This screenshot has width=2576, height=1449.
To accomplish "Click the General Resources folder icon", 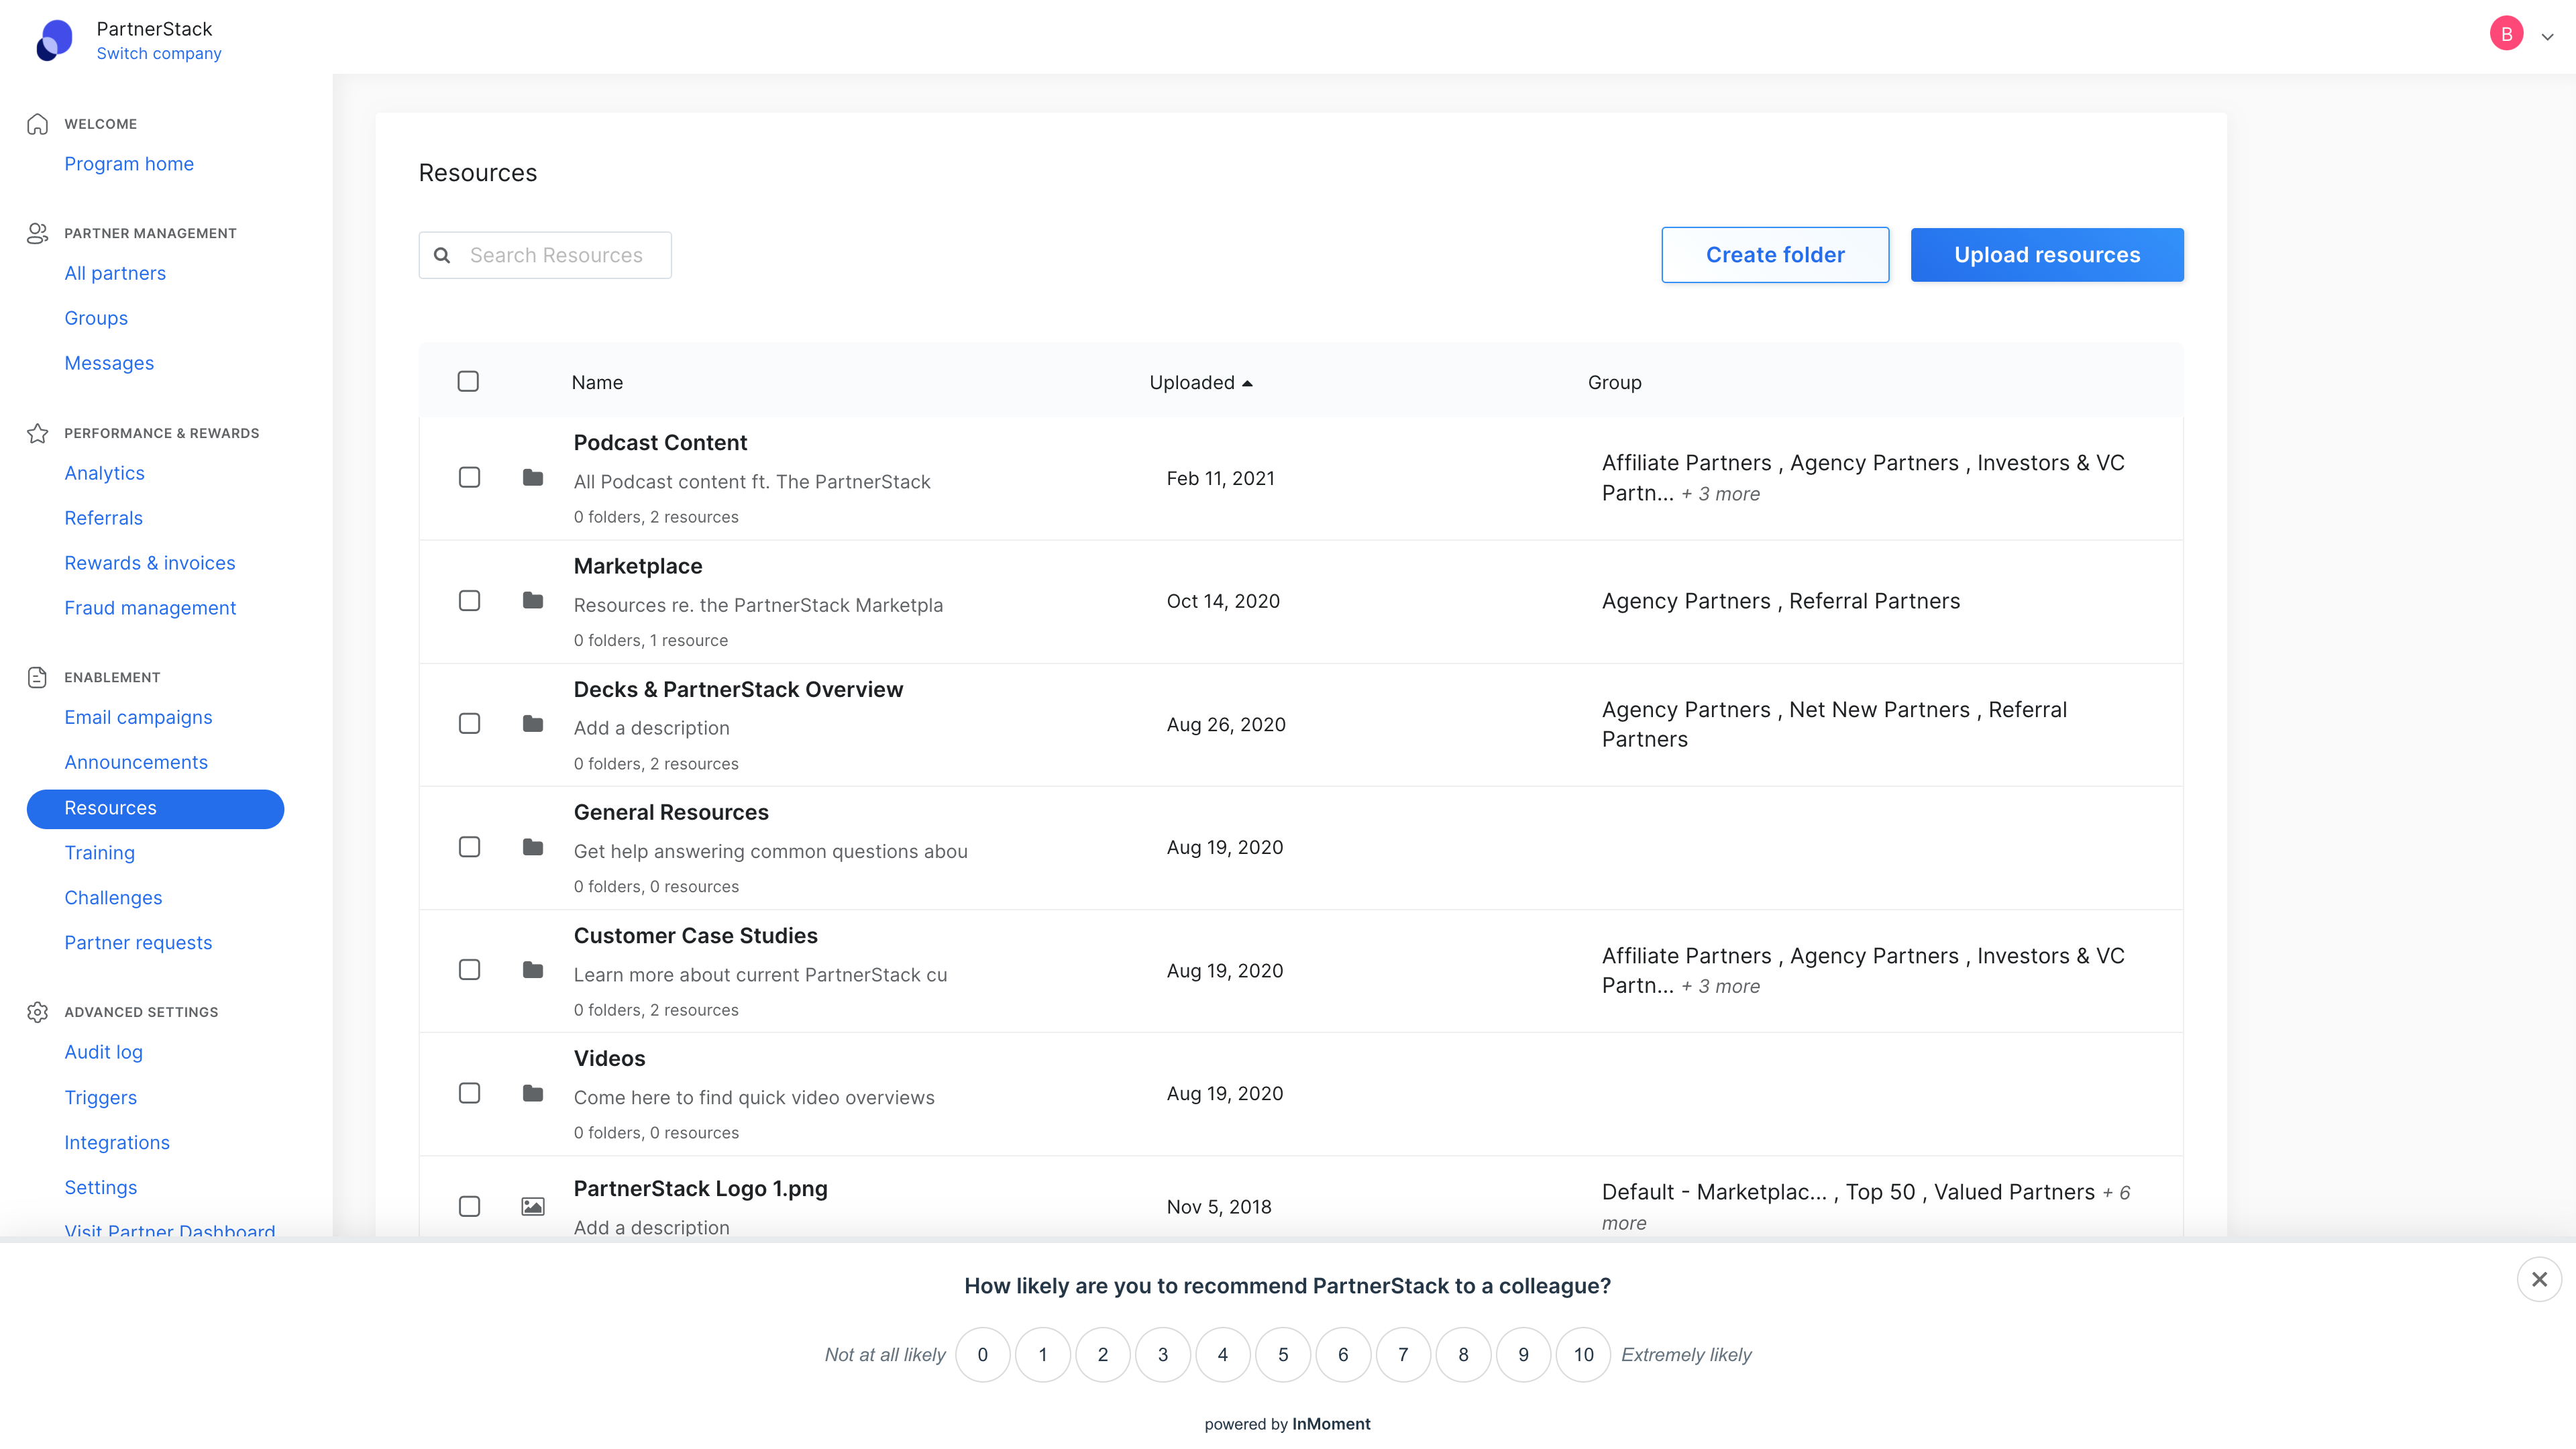I will (533, 847).
